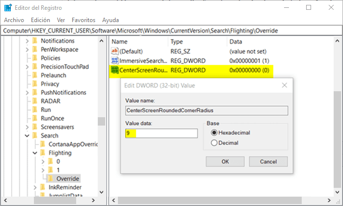Expand the Screensavers key
Screen dimensions: 343x206
coord(27,127)
